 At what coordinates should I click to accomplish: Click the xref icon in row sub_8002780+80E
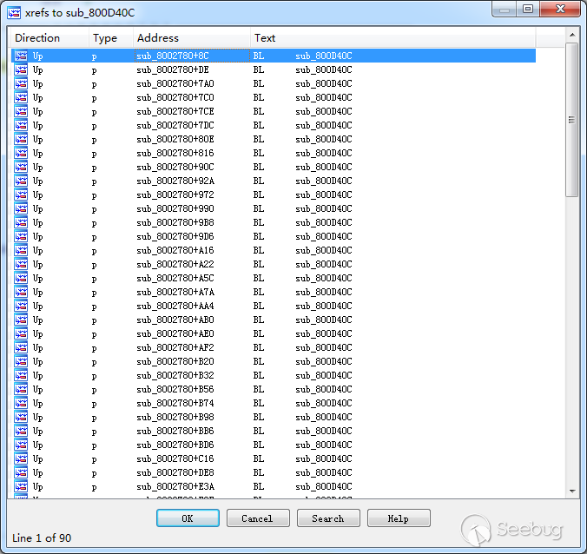click(x=21, y=139)
